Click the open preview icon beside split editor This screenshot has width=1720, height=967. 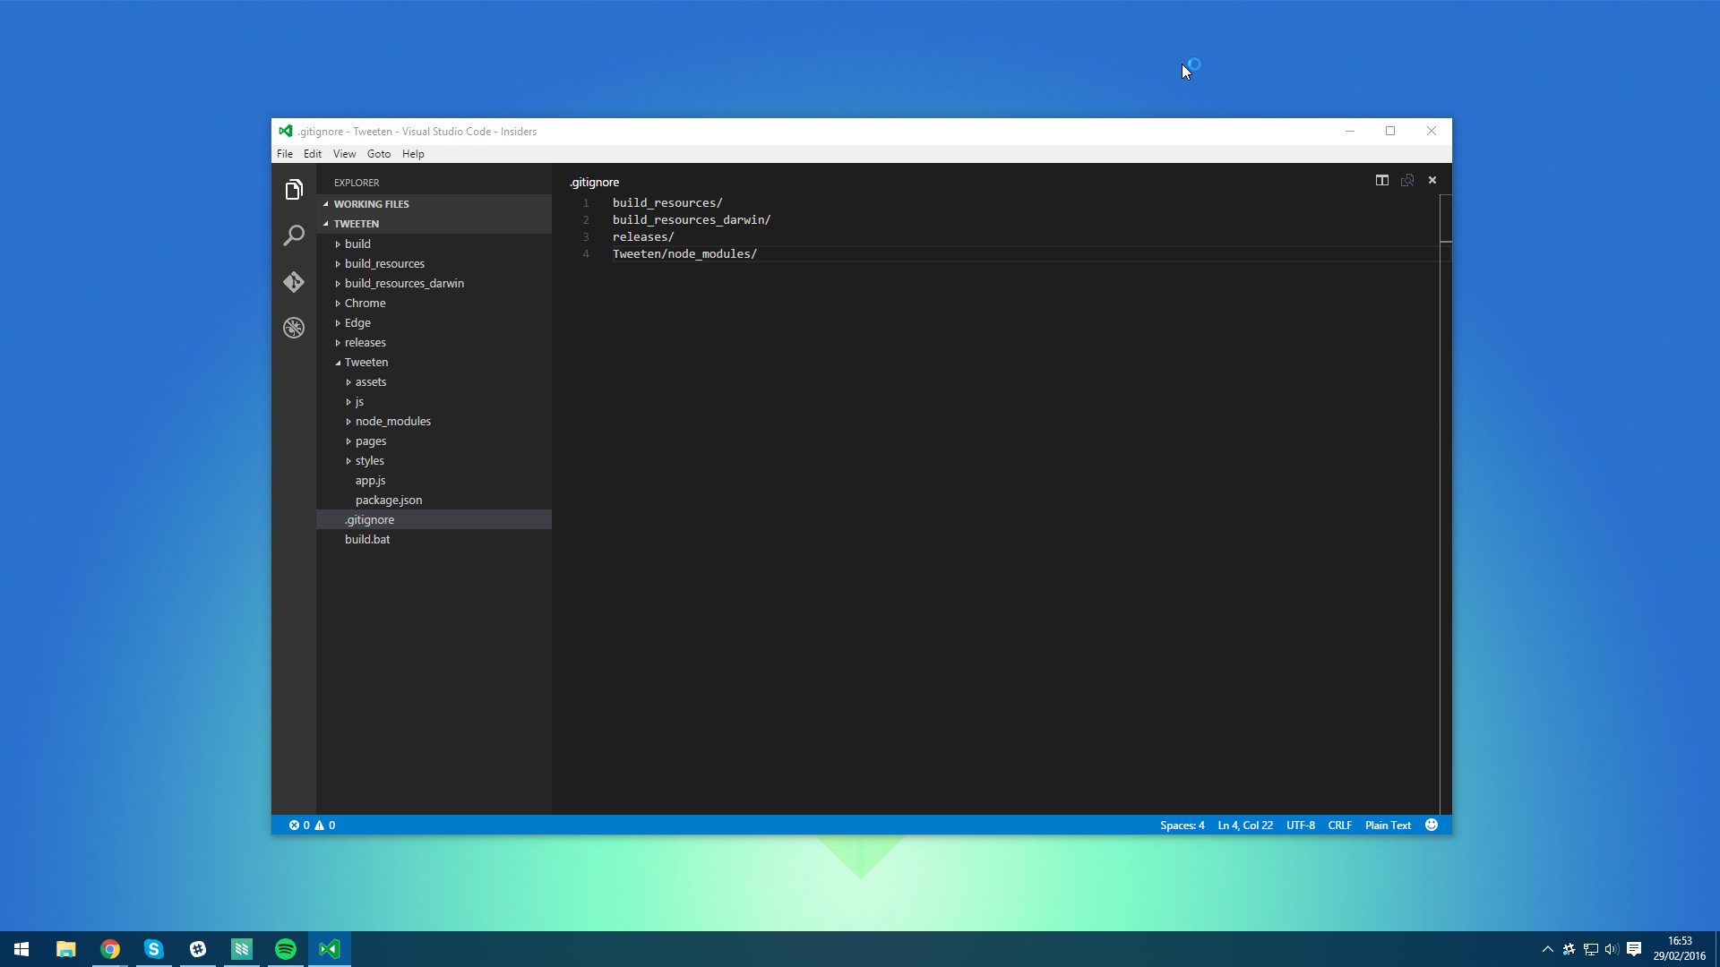click(x=1407, y=180)
